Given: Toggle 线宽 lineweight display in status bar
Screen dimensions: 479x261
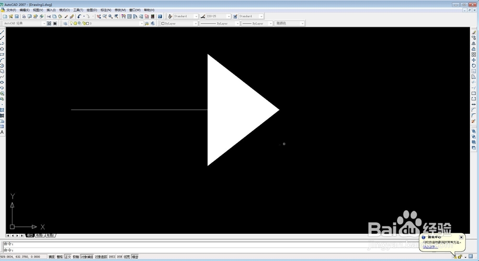Looking at the screenshot, I should click(127, 257).
